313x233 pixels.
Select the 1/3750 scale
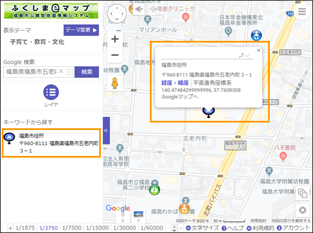click(x=48, y=228)
